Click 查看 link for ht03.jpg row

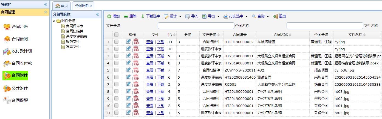[x=150, y=91]
